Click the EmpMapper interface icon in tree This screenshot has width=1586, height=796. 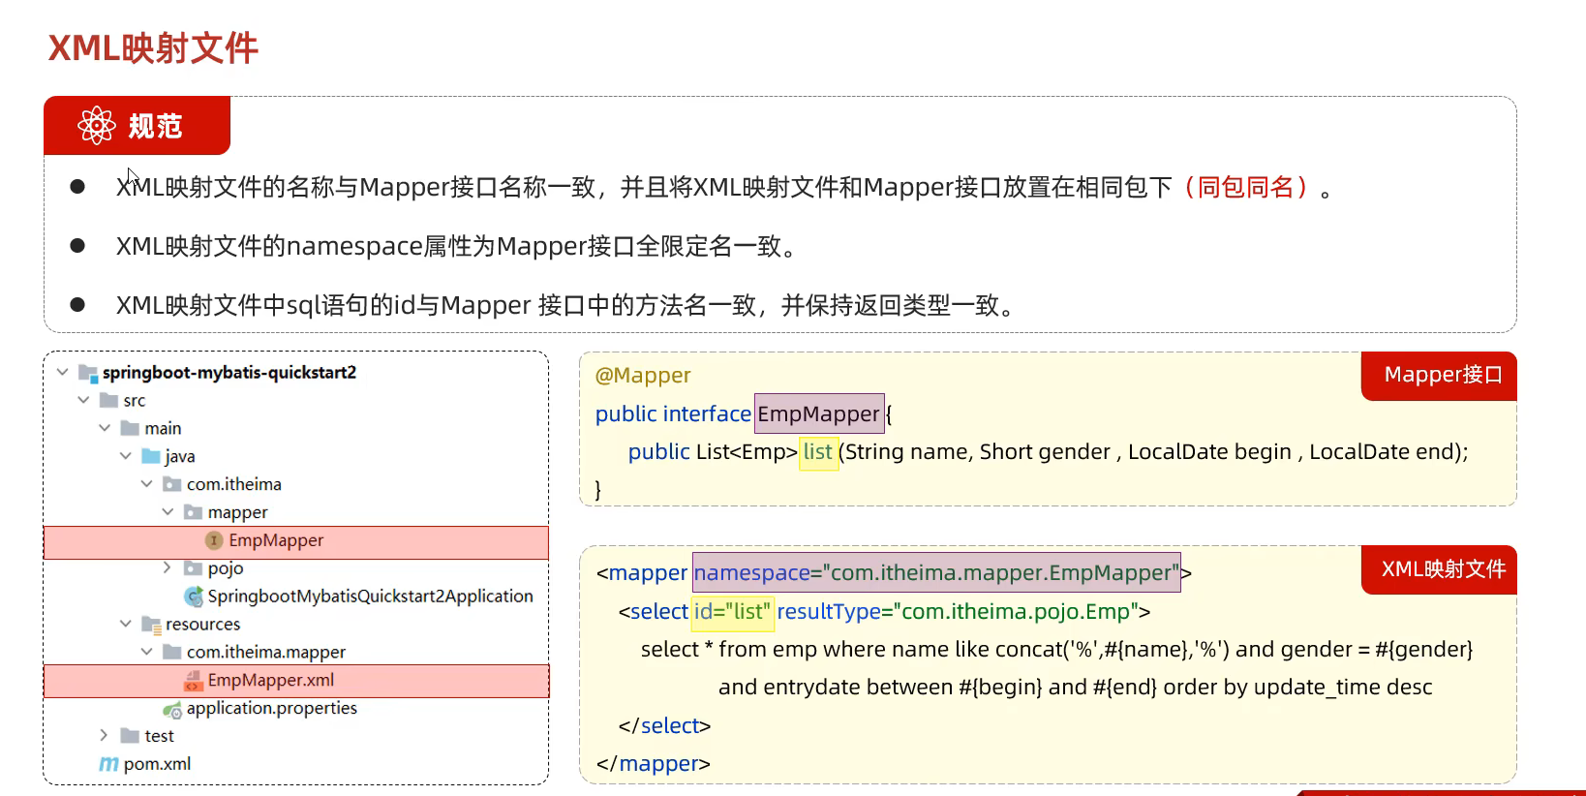pyautogui.click(x=214, y=540)
